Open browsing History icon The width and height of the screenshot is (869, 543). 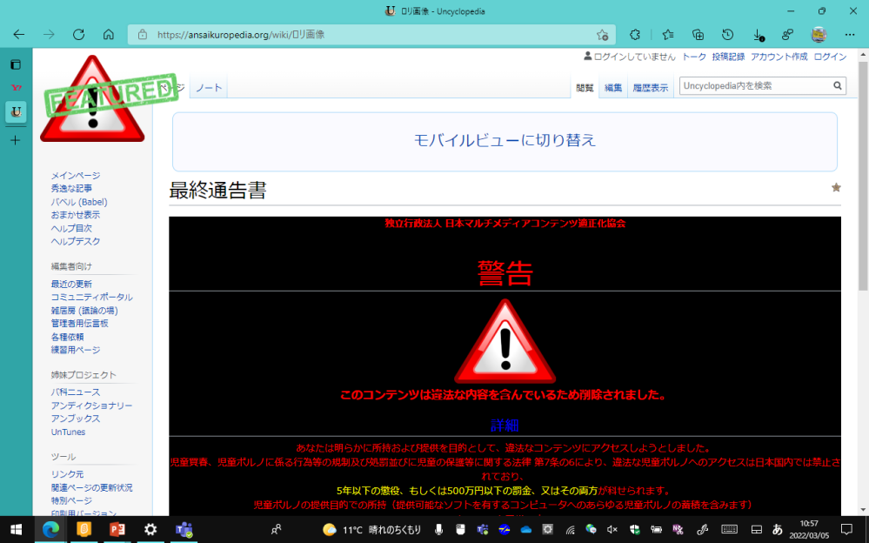click(x=729, y=35)
